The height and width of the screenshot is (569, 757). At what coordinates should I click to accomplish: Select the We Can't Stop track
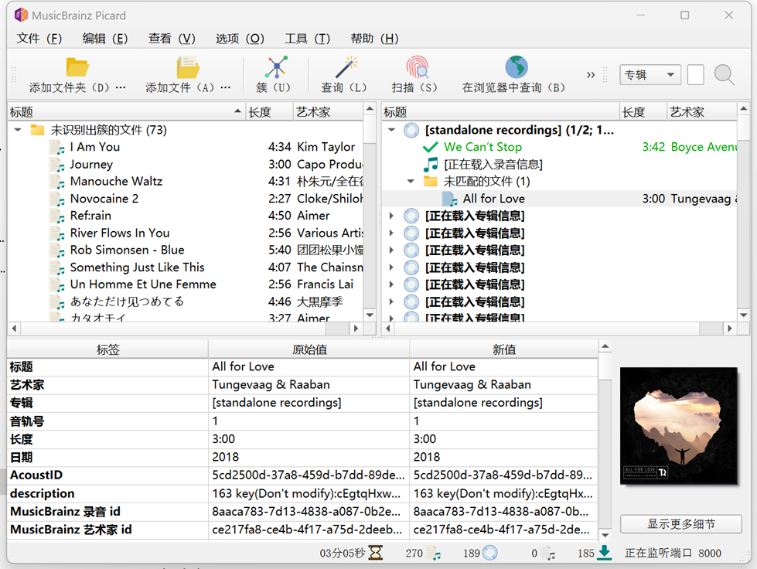483,147
